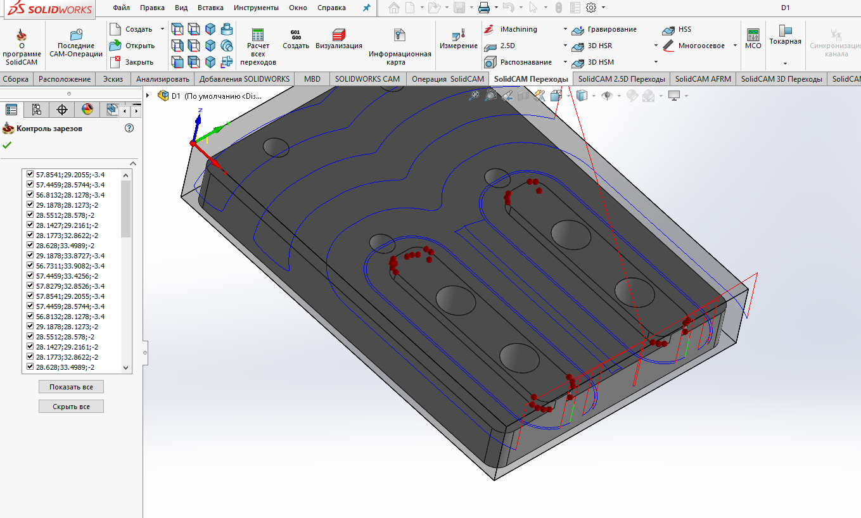
Task: Click Закрыть with the red X document
Action: [x=132, y=62]
